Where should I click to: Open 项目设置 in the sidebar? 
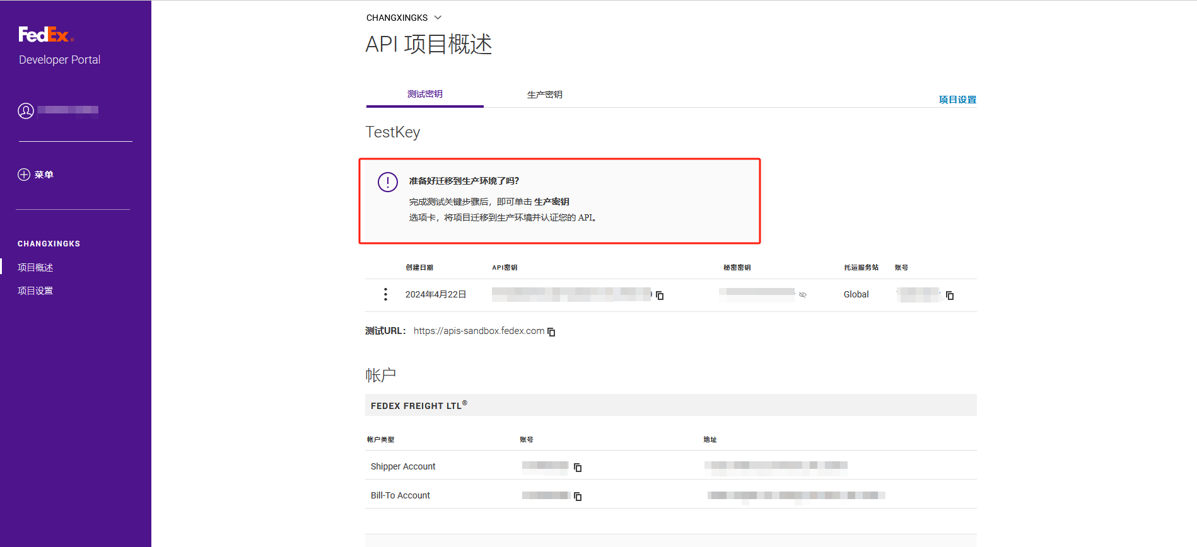pos(35,291)
